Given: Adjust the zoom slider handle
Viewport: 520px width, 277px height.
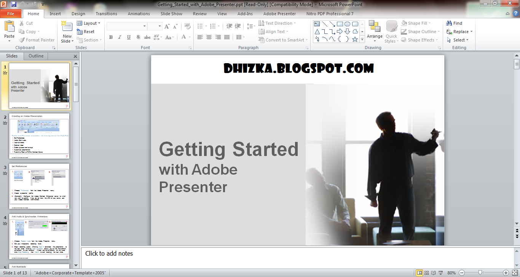Looking at the screenshot, I should [x=480, y=273].
